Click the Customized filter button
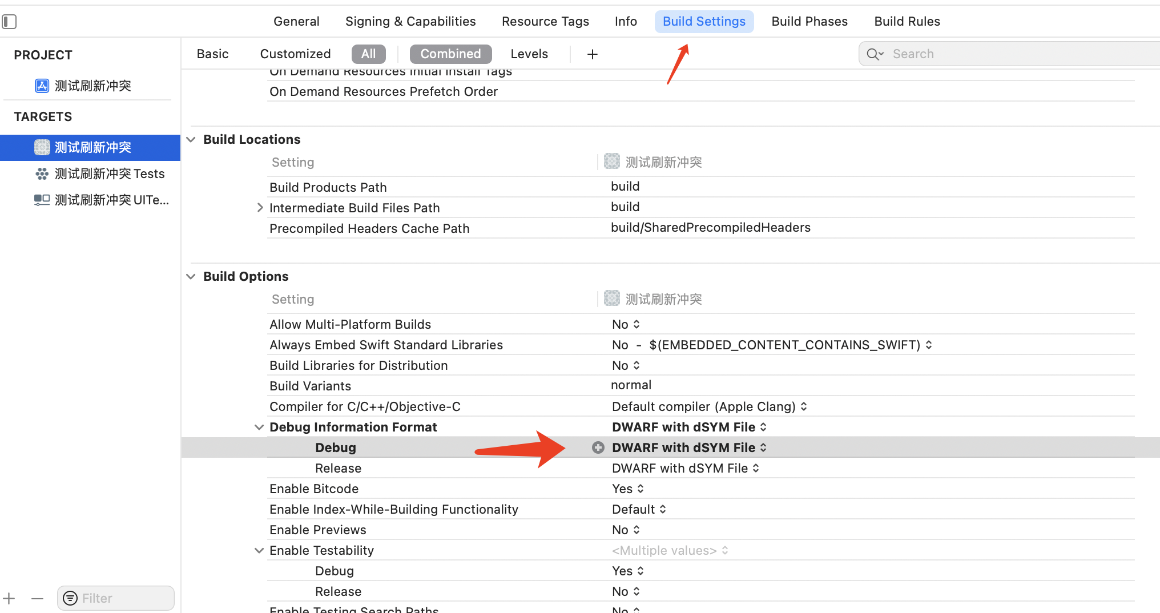 tap(295, 54)
